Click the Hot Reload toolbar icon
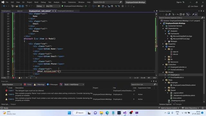Viewport: 206px width, 116px height. 93,6
